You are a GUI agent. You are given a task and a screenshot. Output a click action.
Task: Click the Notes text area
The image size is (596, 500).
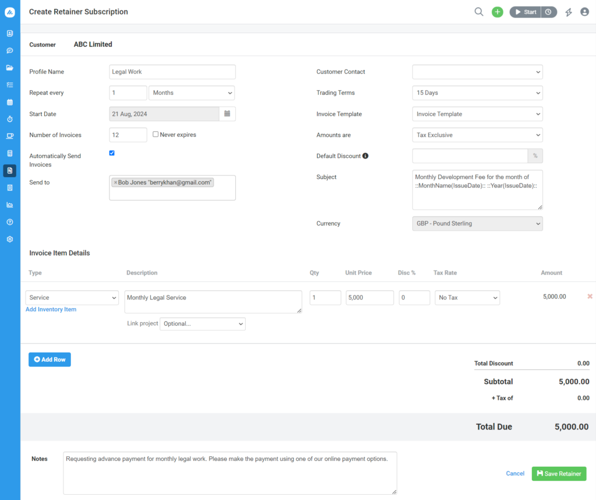coord(230,473)
